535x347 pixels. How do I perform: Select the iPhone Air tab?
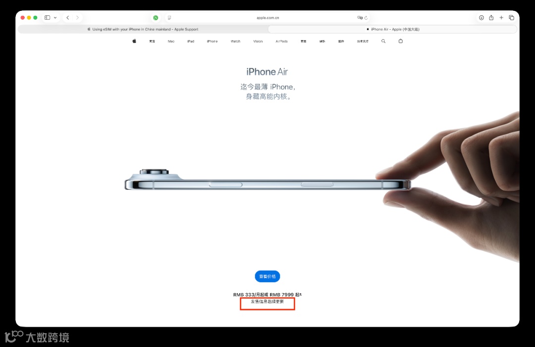(x=393, y=29)
